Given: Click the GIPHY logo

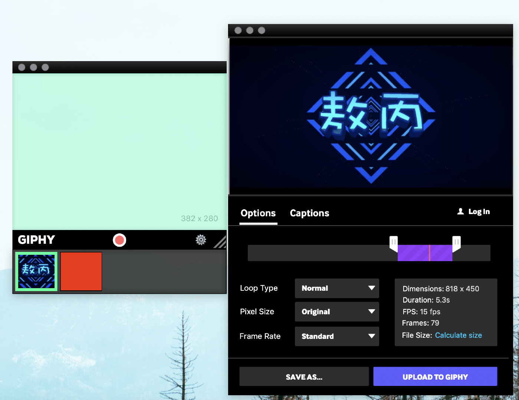Looking at the screenshot, I should pos(36,240).
